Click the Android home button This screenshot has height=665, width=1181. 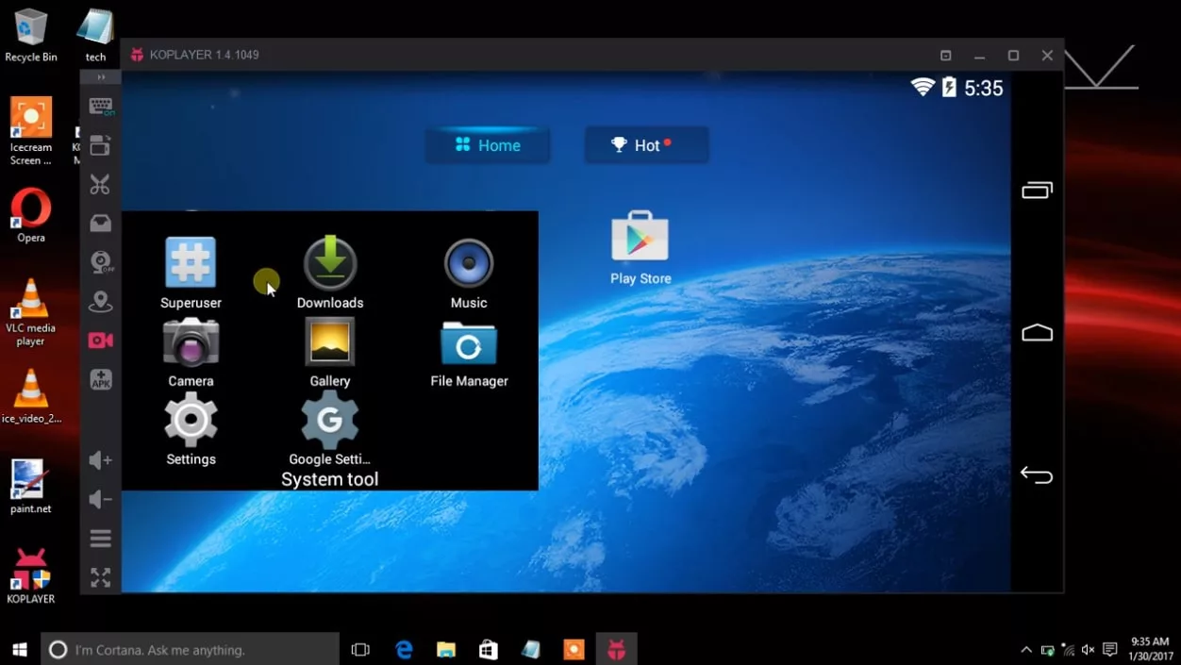click(1037, 333)
